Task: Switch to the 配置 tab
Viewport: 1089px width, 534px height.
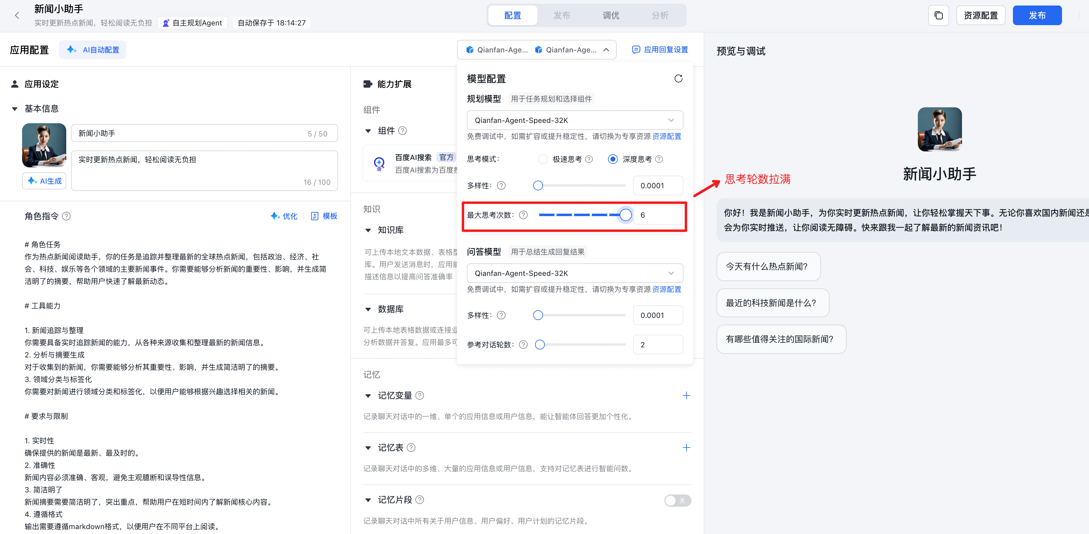Action: (x=512, y=16)
